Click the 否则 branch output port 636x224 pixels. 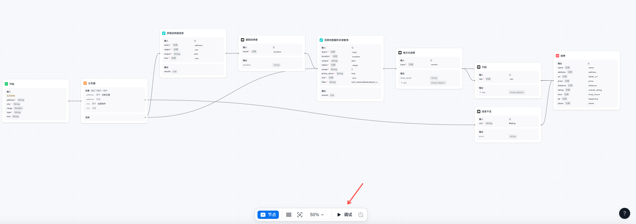coord(145,117)
